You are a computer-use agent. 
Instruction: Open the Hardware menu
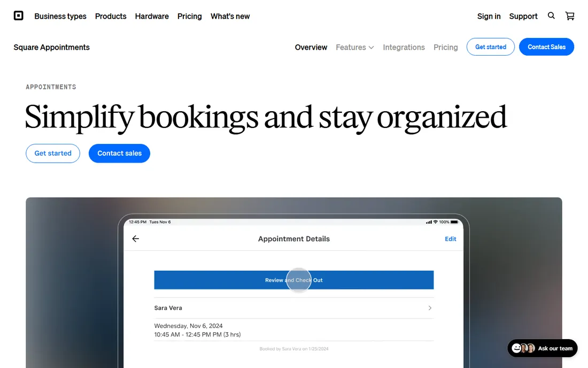point(152,16)
